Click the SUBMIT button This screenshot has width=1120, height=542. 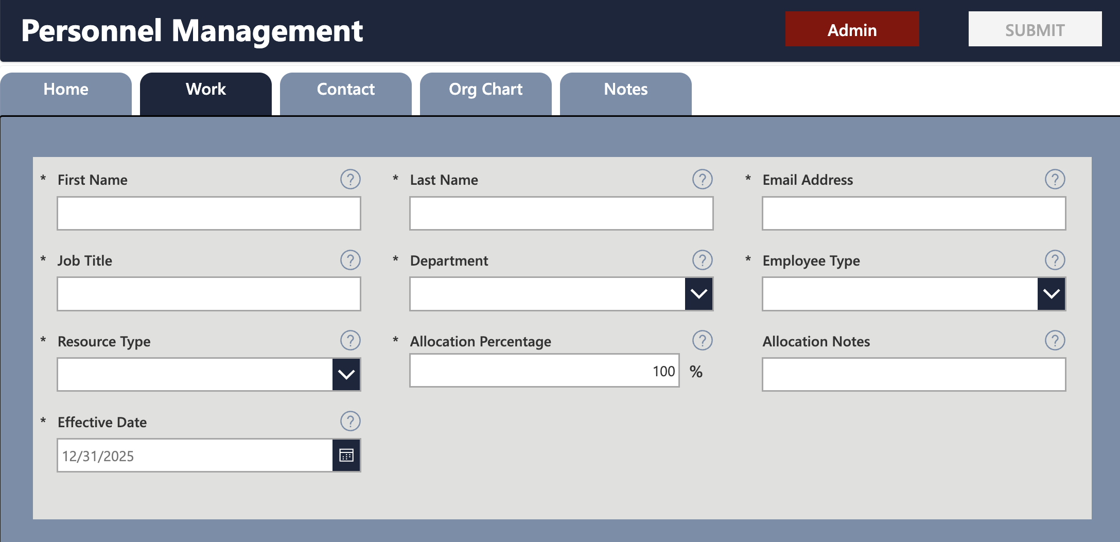pyautogui.click(x=1035, y=29)
